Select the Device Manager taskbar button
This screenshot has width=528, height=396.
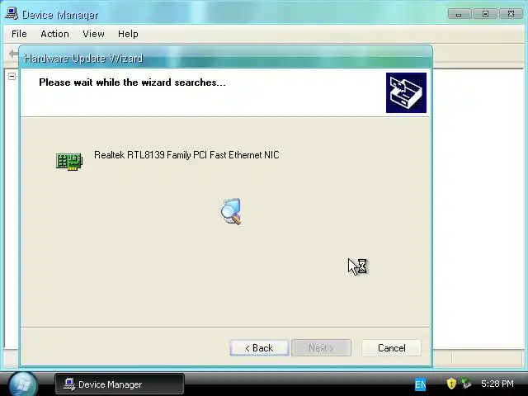(x=120, y=384)
